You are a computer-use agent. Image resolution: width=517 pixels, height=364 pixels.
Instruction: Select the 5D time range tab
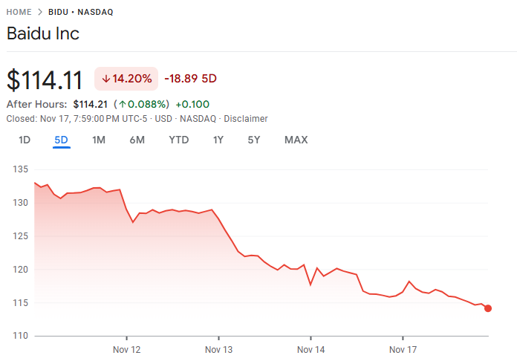61,140
